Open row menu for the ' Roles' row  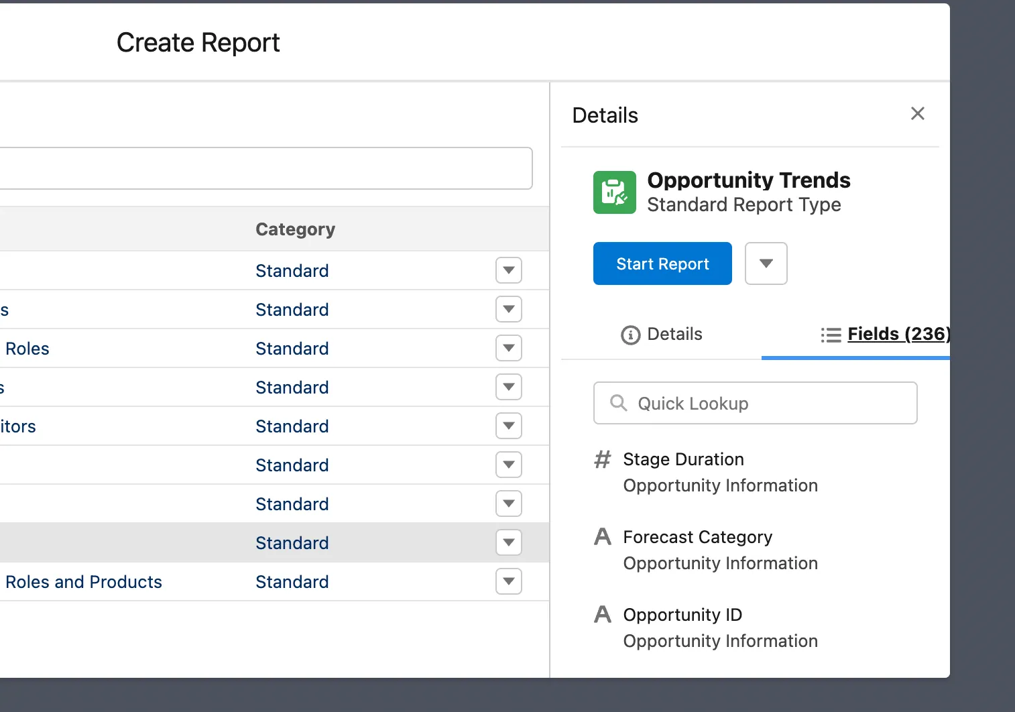point(509,348)
